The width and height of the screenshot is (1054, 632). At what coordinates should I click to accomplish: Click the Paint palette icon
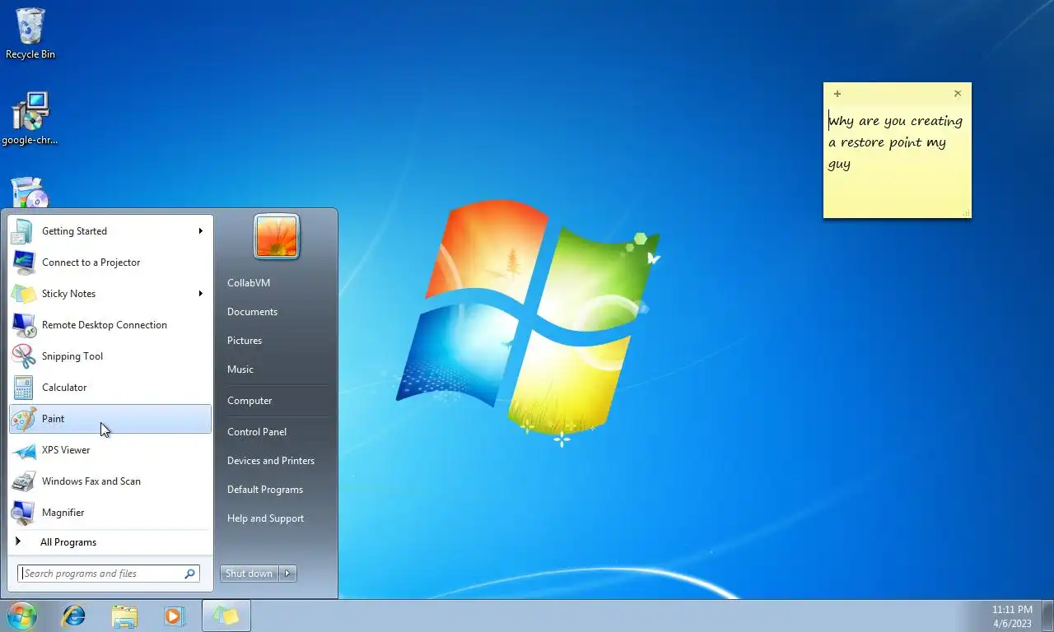[23, 419]
